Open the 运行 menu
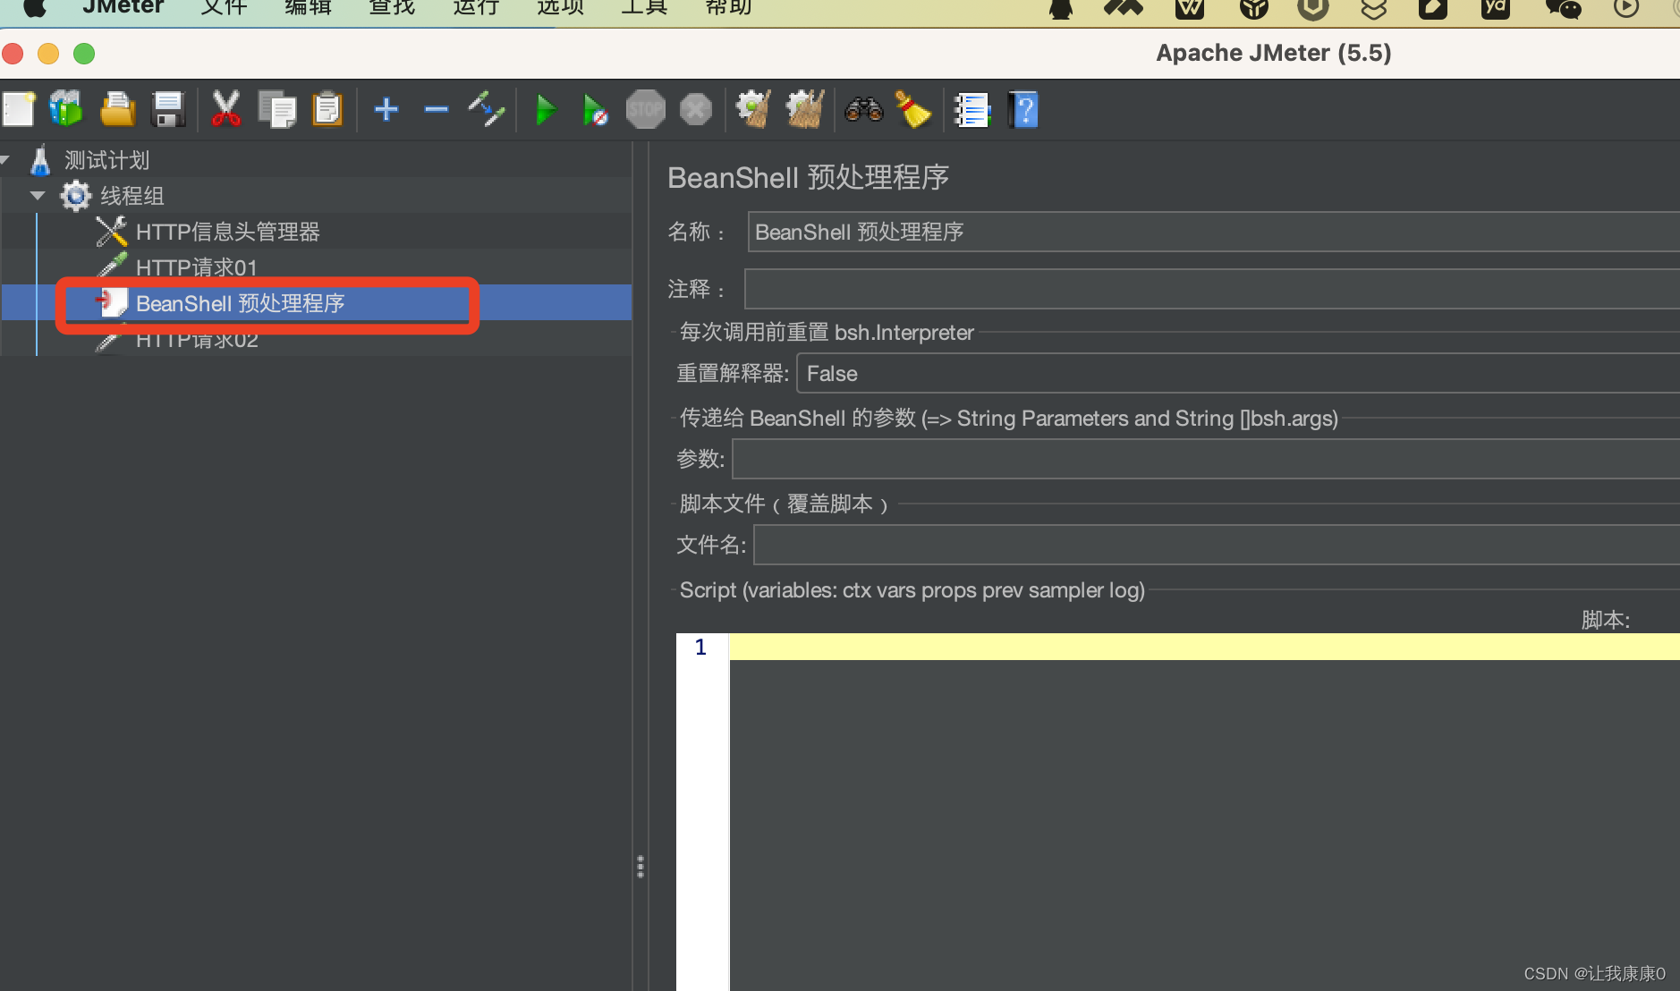1680x991 pixels. point(476,7)
